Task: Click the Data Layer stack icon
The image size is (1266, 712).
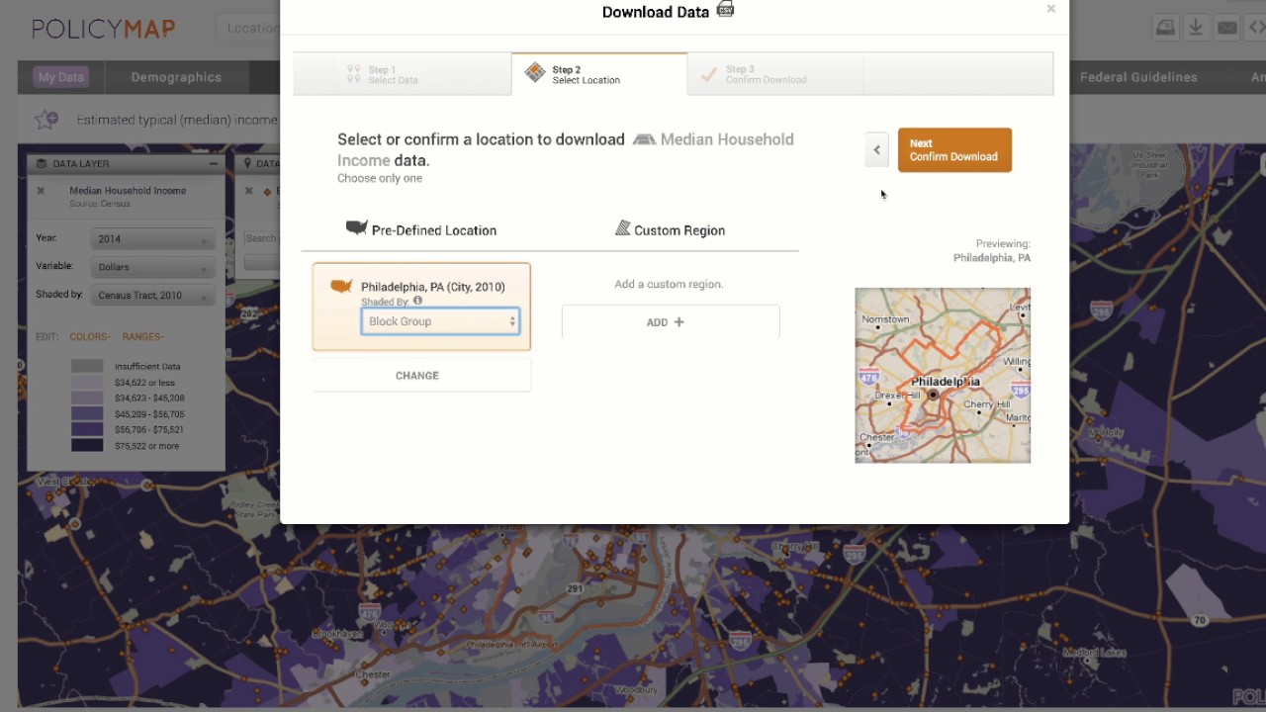Action: click(43, 164)
